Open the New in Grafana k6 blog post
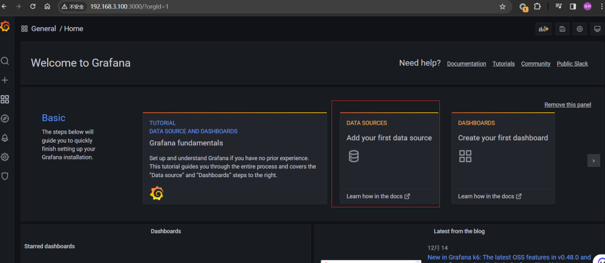Image resolution: width=605 pixels, height=263 pixels. [509, 257]
